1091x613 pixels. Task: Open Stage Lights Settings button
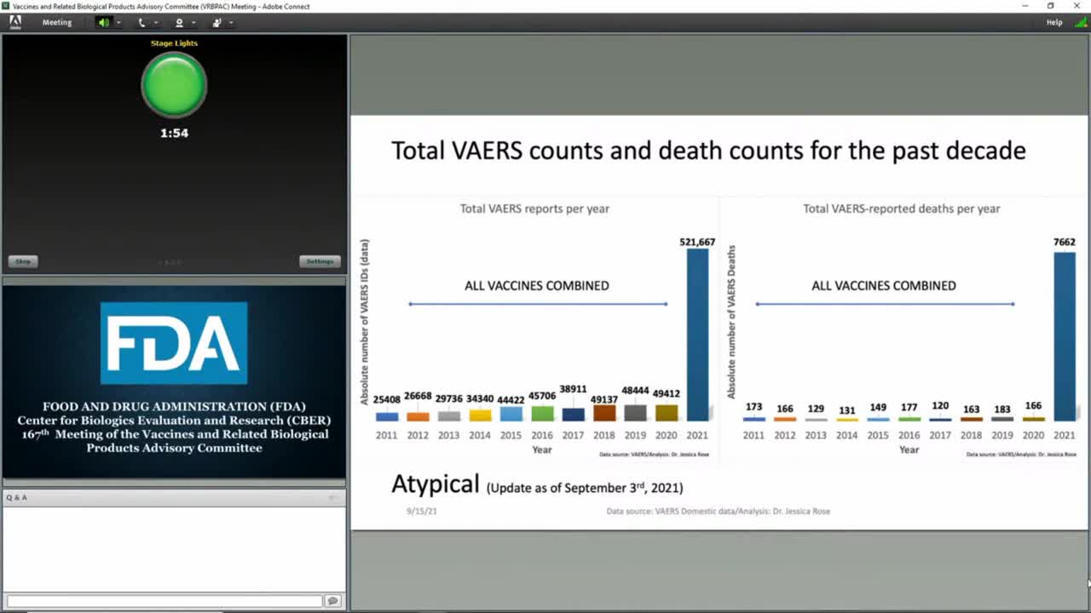pos(320,261)
